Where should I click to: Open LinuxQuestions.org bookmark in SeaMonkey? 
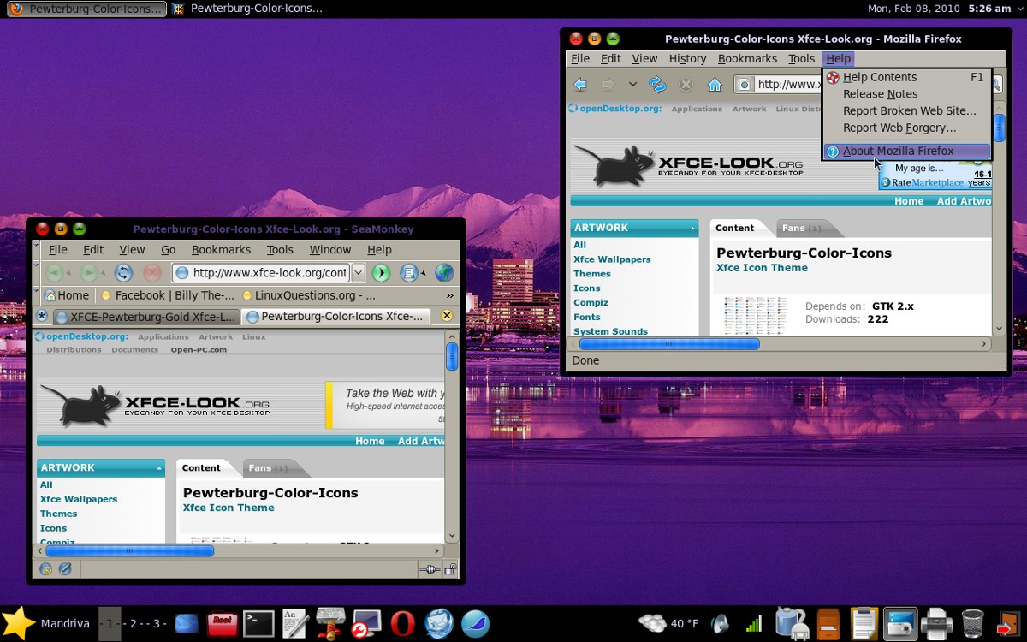coord(309,295)
